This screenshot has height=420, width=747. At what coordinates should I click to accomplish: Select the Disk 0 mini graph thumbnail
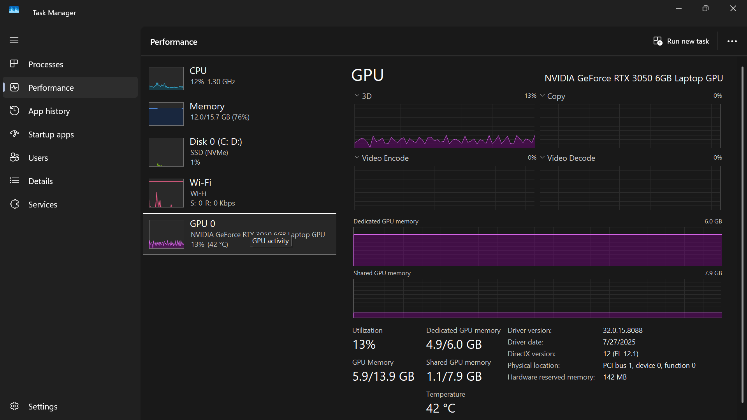166,152
